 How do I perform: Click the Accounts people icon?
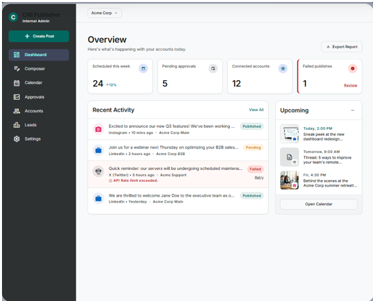pyautogui.click(x=17, y=111)
